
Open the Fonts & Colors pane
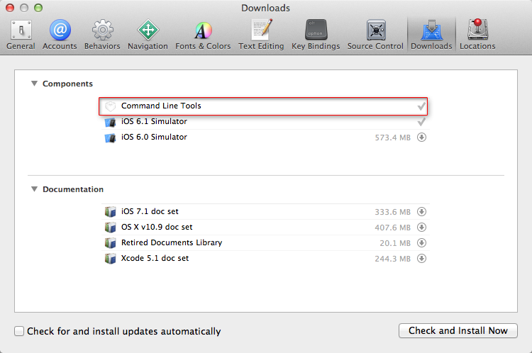click(x=203, y=35)
